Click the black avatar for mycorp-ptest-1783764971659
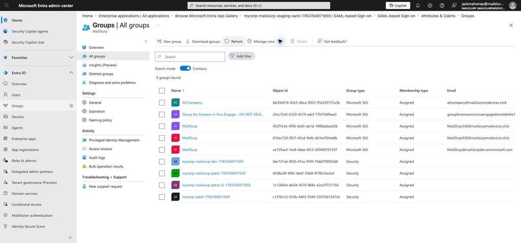Screen dimensions: 521x243 click(176, 197)
